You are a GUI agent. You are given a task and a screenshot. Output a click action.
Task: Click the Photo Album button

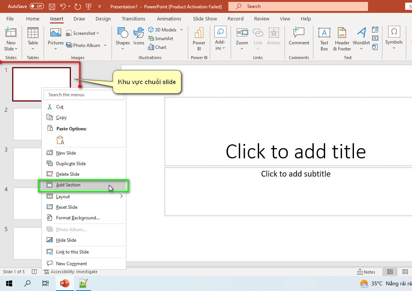pos(83,45)
